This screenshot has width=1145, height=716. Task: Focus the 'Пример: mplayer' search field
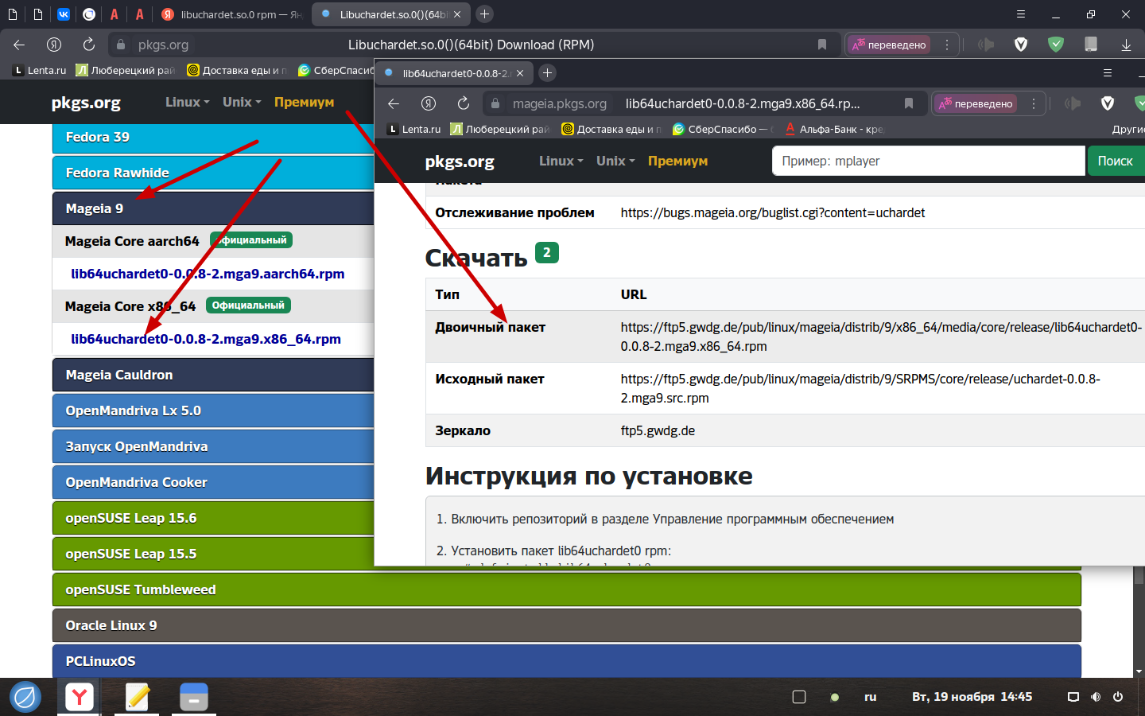tap(929, 161)
